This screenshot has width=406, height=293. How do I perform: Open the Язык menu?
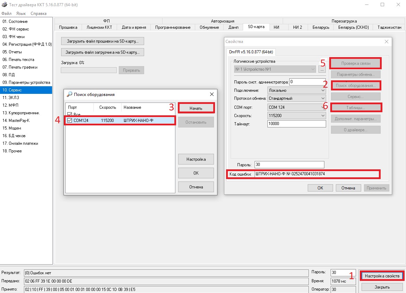[x=21, y=14]
